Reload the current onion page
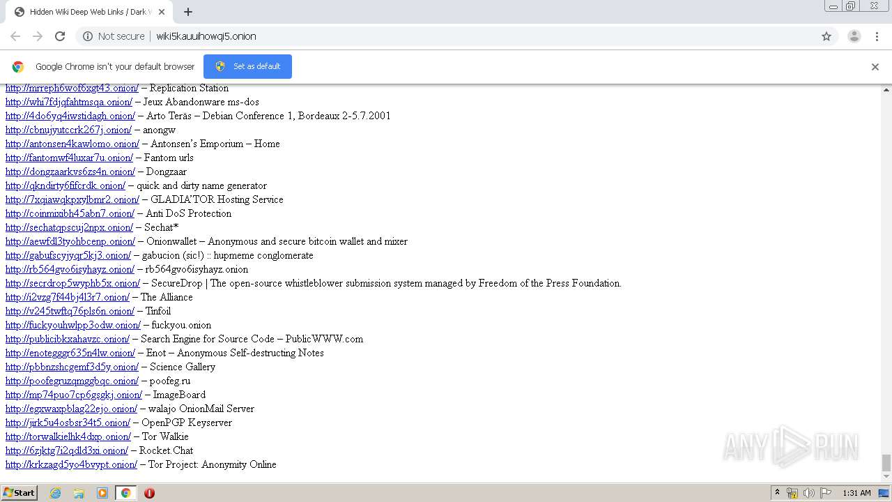This screenshot has width=892, height=502. tap(60, 36)
